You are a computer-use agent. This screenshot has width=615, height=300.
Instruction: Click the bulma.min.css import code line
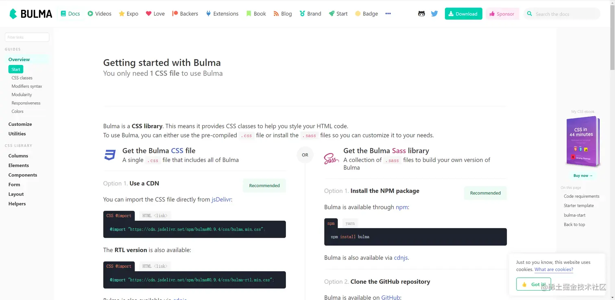pos(187,229)
